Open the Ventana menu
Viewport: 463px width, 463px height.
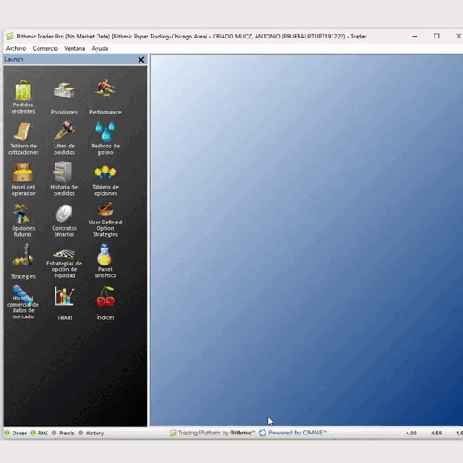click(75, 48)
